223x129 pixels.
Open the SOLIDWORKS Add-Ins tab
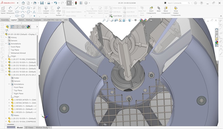[52, 20]
